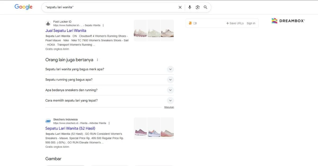Clear the search query with the X icon
The width and height of the screenshot is (318, 166).
coord(180,7)
